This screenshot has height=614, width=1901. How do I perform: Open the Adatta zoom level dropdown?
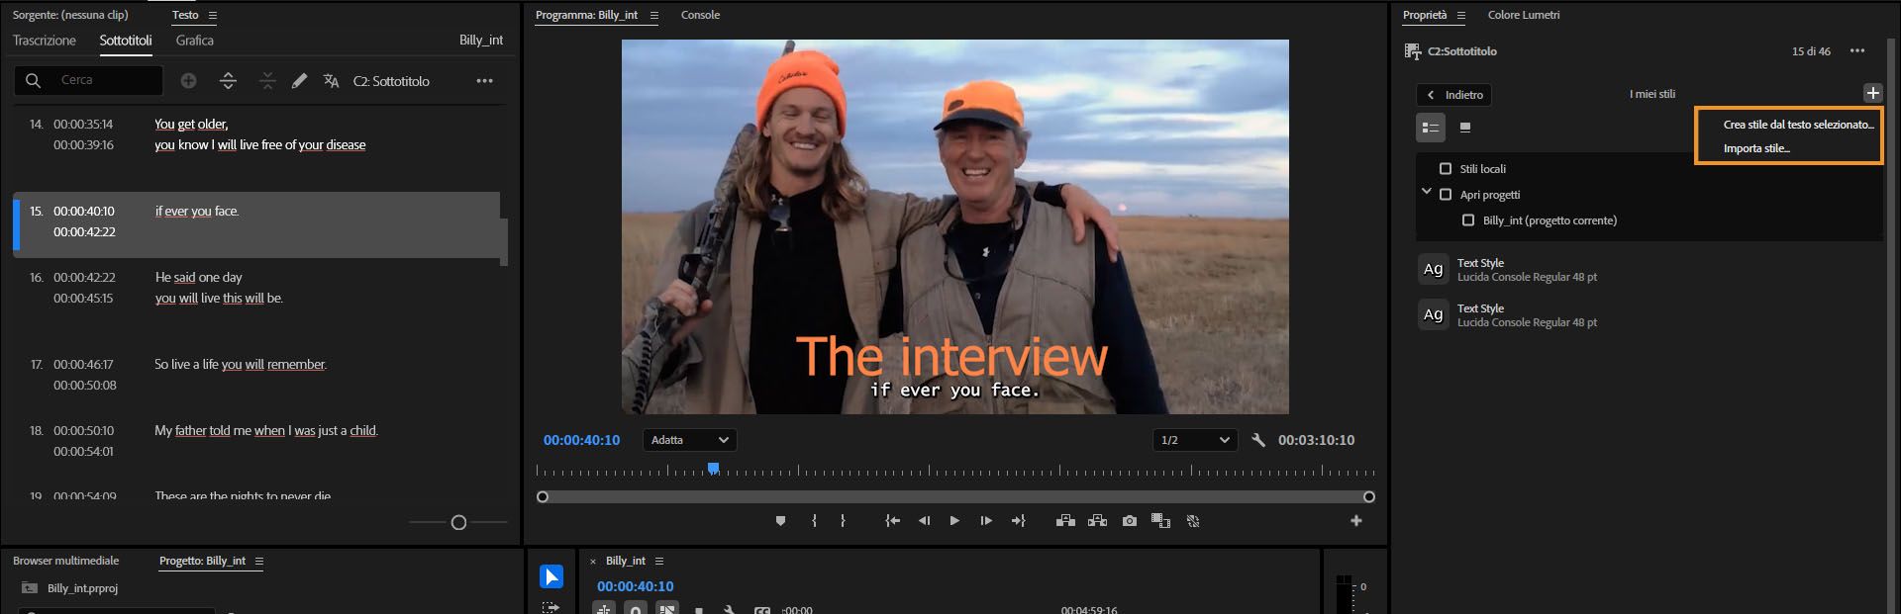pyautogui.click(x=690, y=440)
